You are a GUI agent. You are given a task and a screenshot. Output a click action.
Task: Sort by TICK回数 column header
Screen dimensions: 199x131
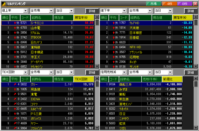tap(84, 79)
